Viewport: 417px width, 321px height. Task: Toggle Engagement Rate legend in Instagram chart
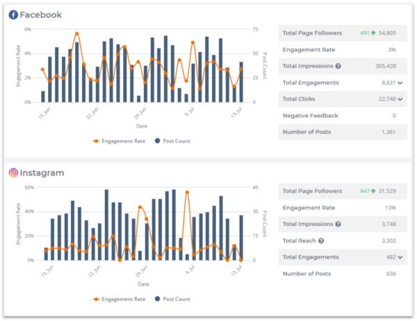point(121,299)
